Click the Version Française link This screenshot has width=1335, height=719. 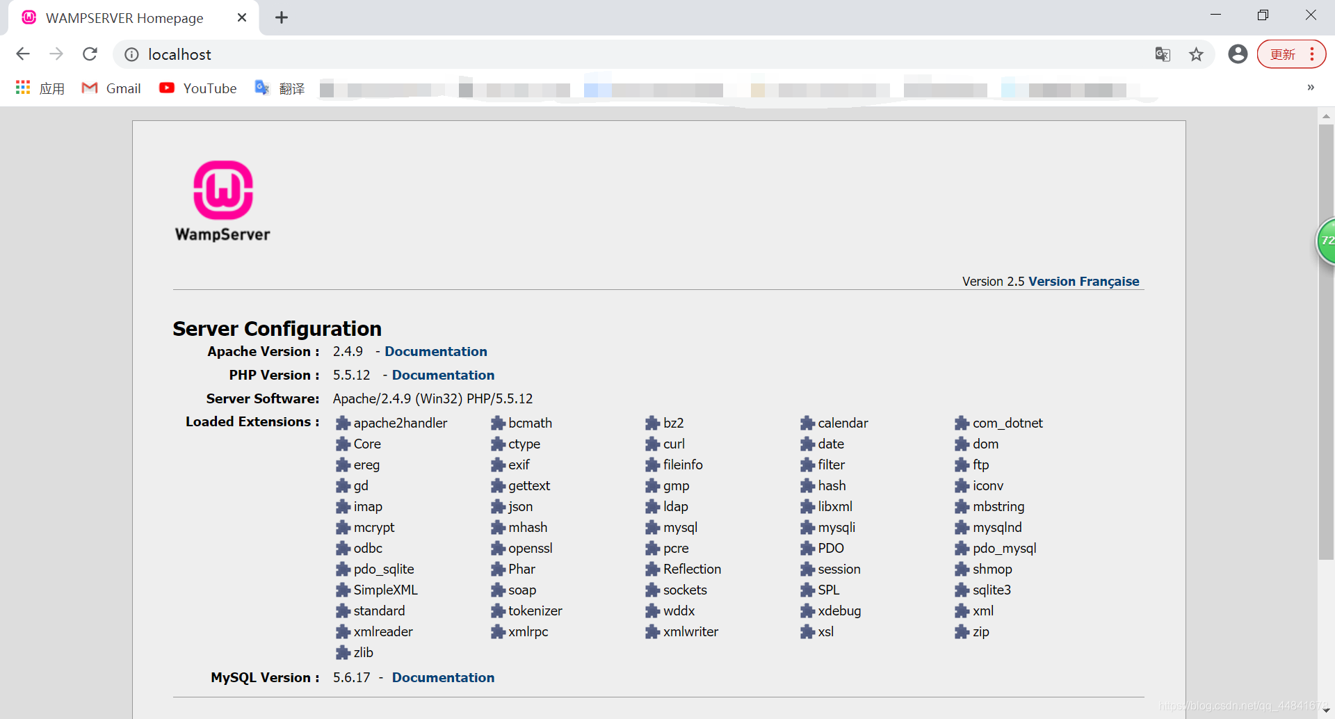(1084, 281)
